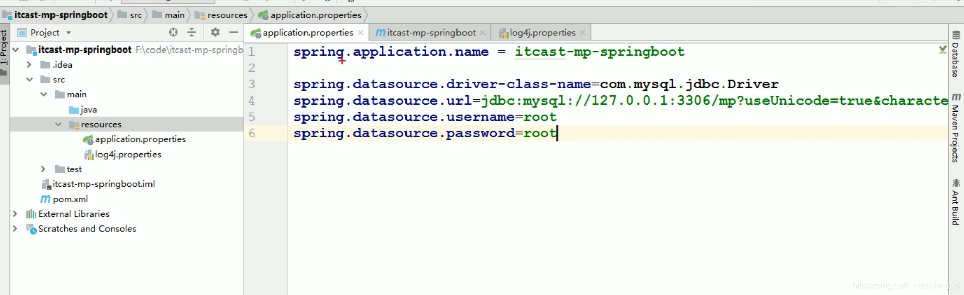Collapse the main folder
The image size is (964, 295).
pyautogui.click(x=44, y=94)
